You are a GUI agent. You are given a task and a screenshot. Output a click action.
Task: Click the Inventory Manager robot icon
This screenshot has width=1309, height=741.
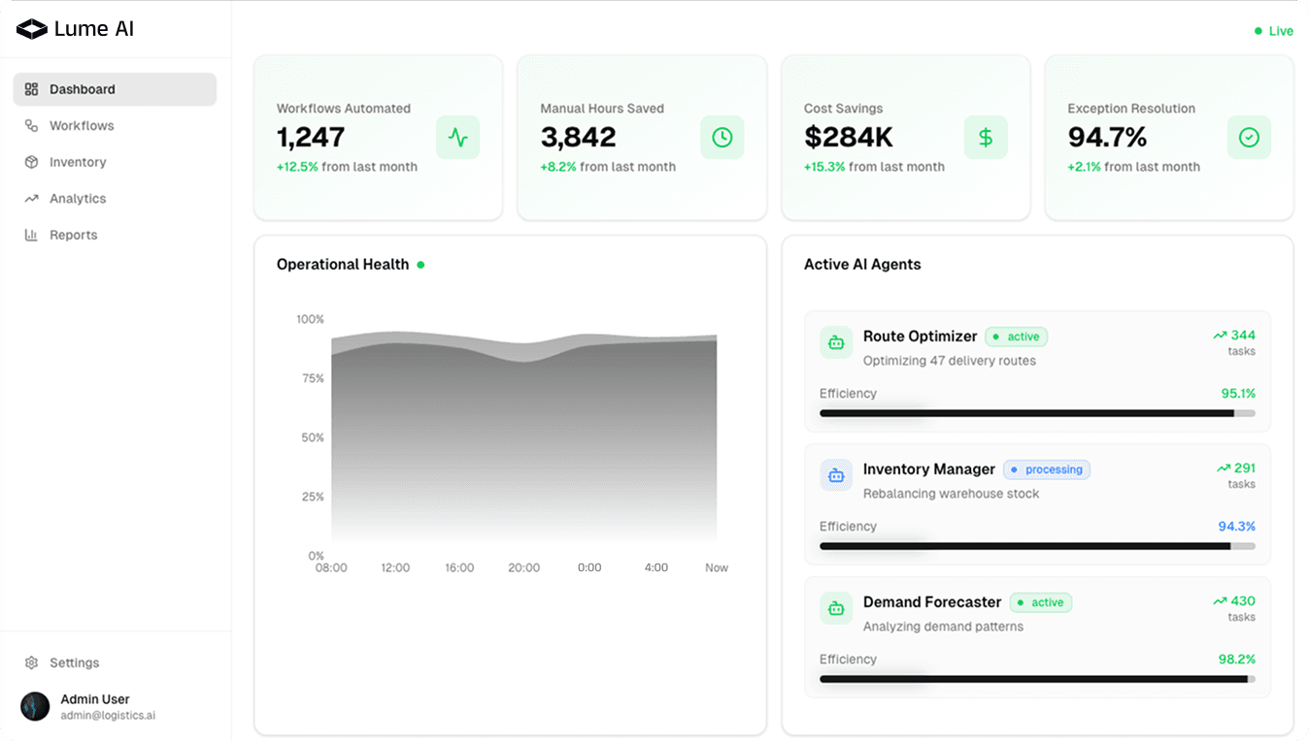pyautogui.click(x=835, y=475)
